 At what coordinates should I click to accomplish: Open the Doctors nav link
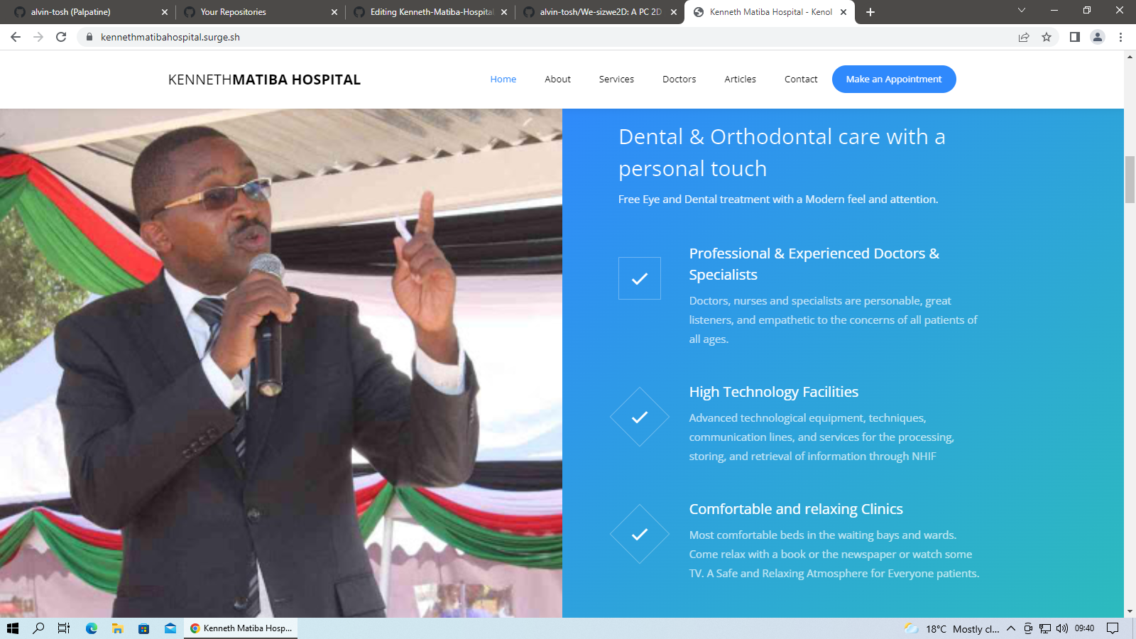pos(679,79)
